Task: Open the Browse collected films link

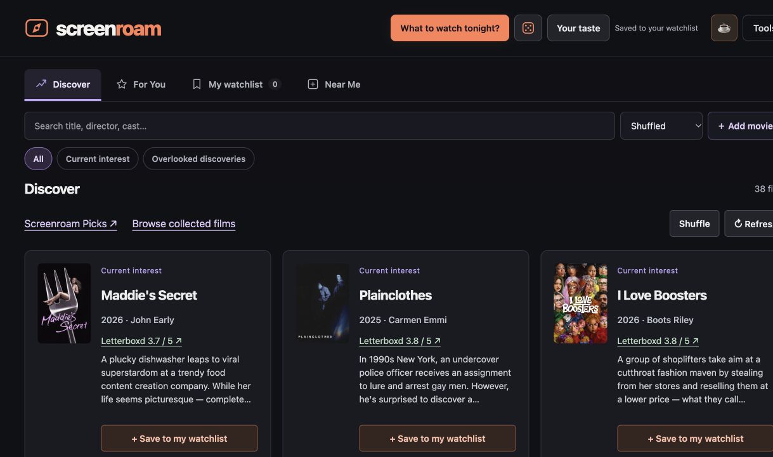Action: [x=184, y=223]
